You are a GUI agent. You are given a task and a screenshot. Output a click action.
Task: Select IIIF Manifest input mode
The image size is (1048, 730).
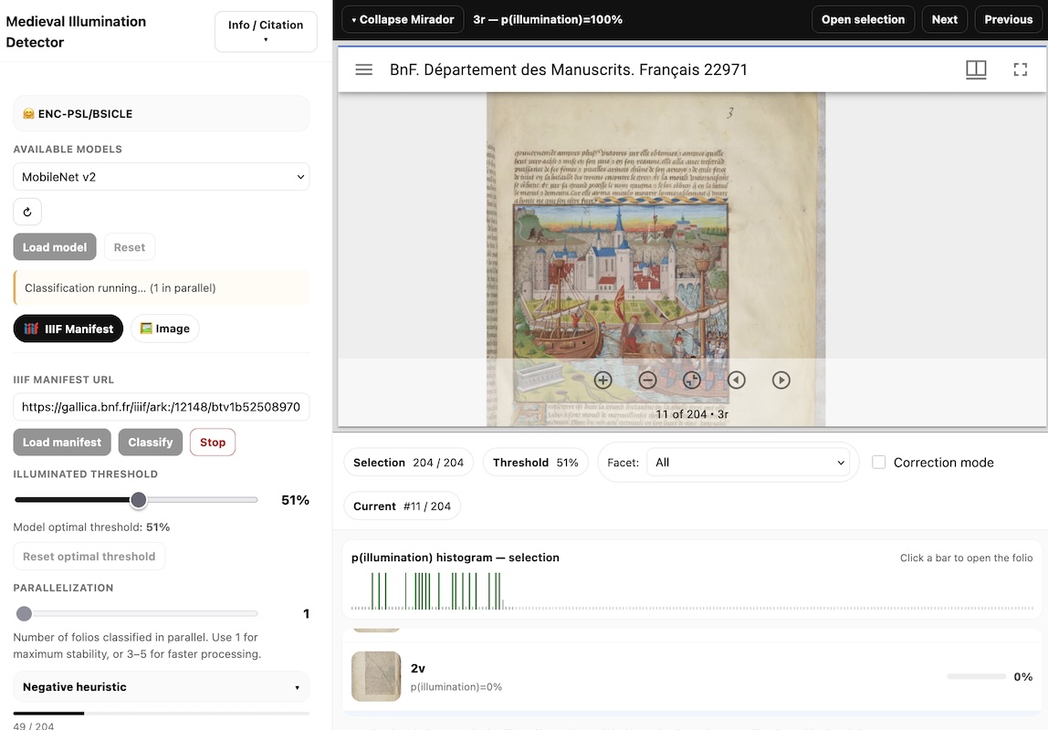tap(68, 328)
